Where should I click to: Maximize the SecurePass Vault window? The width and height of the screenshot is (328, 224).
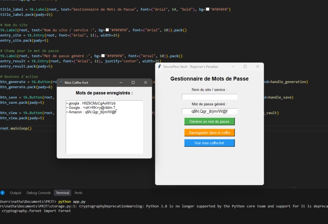pos(245,66)
